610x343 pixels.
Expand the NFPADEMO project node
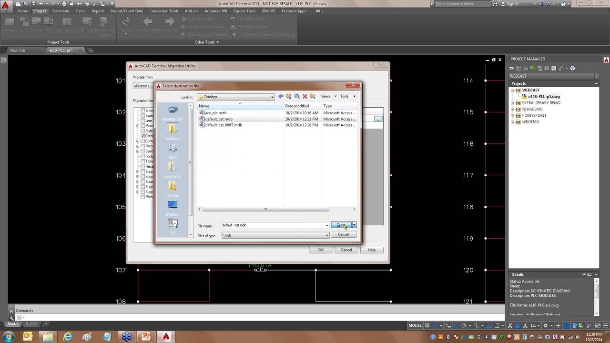[512, 109]
